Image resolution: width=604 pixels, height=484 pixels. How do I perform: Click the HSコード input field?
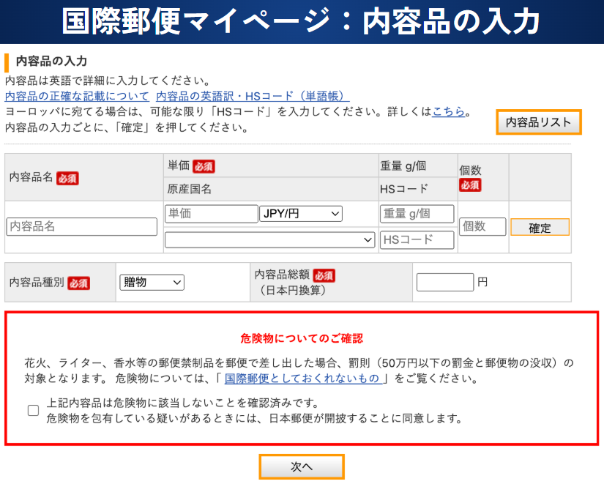tap(417, 239)
